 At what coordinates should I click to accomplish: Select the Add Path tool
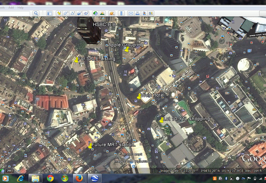pyautogui.click(x=72, y=13)
